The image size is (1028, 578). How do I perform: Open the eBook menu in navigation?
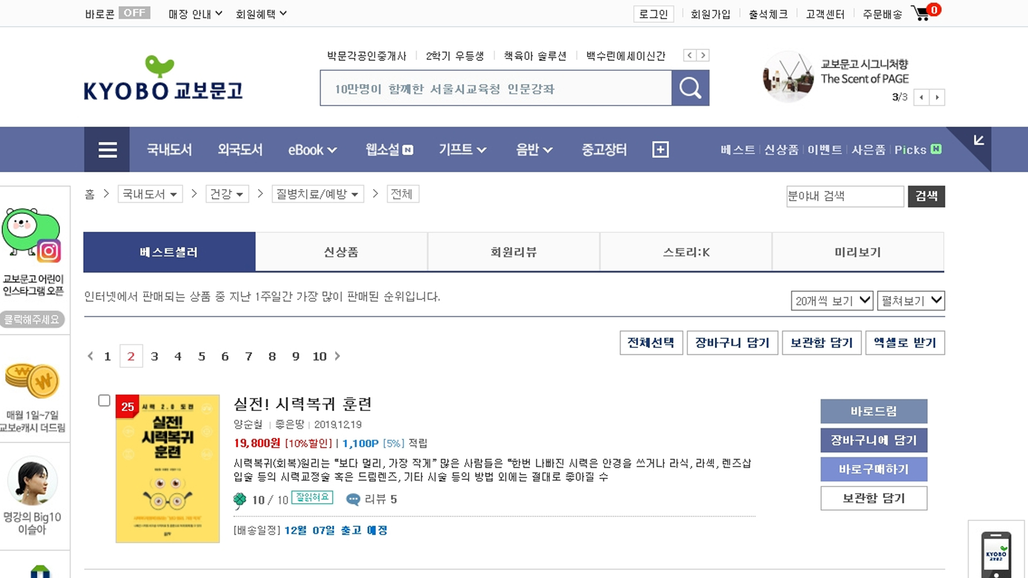[x=312, y=150]
